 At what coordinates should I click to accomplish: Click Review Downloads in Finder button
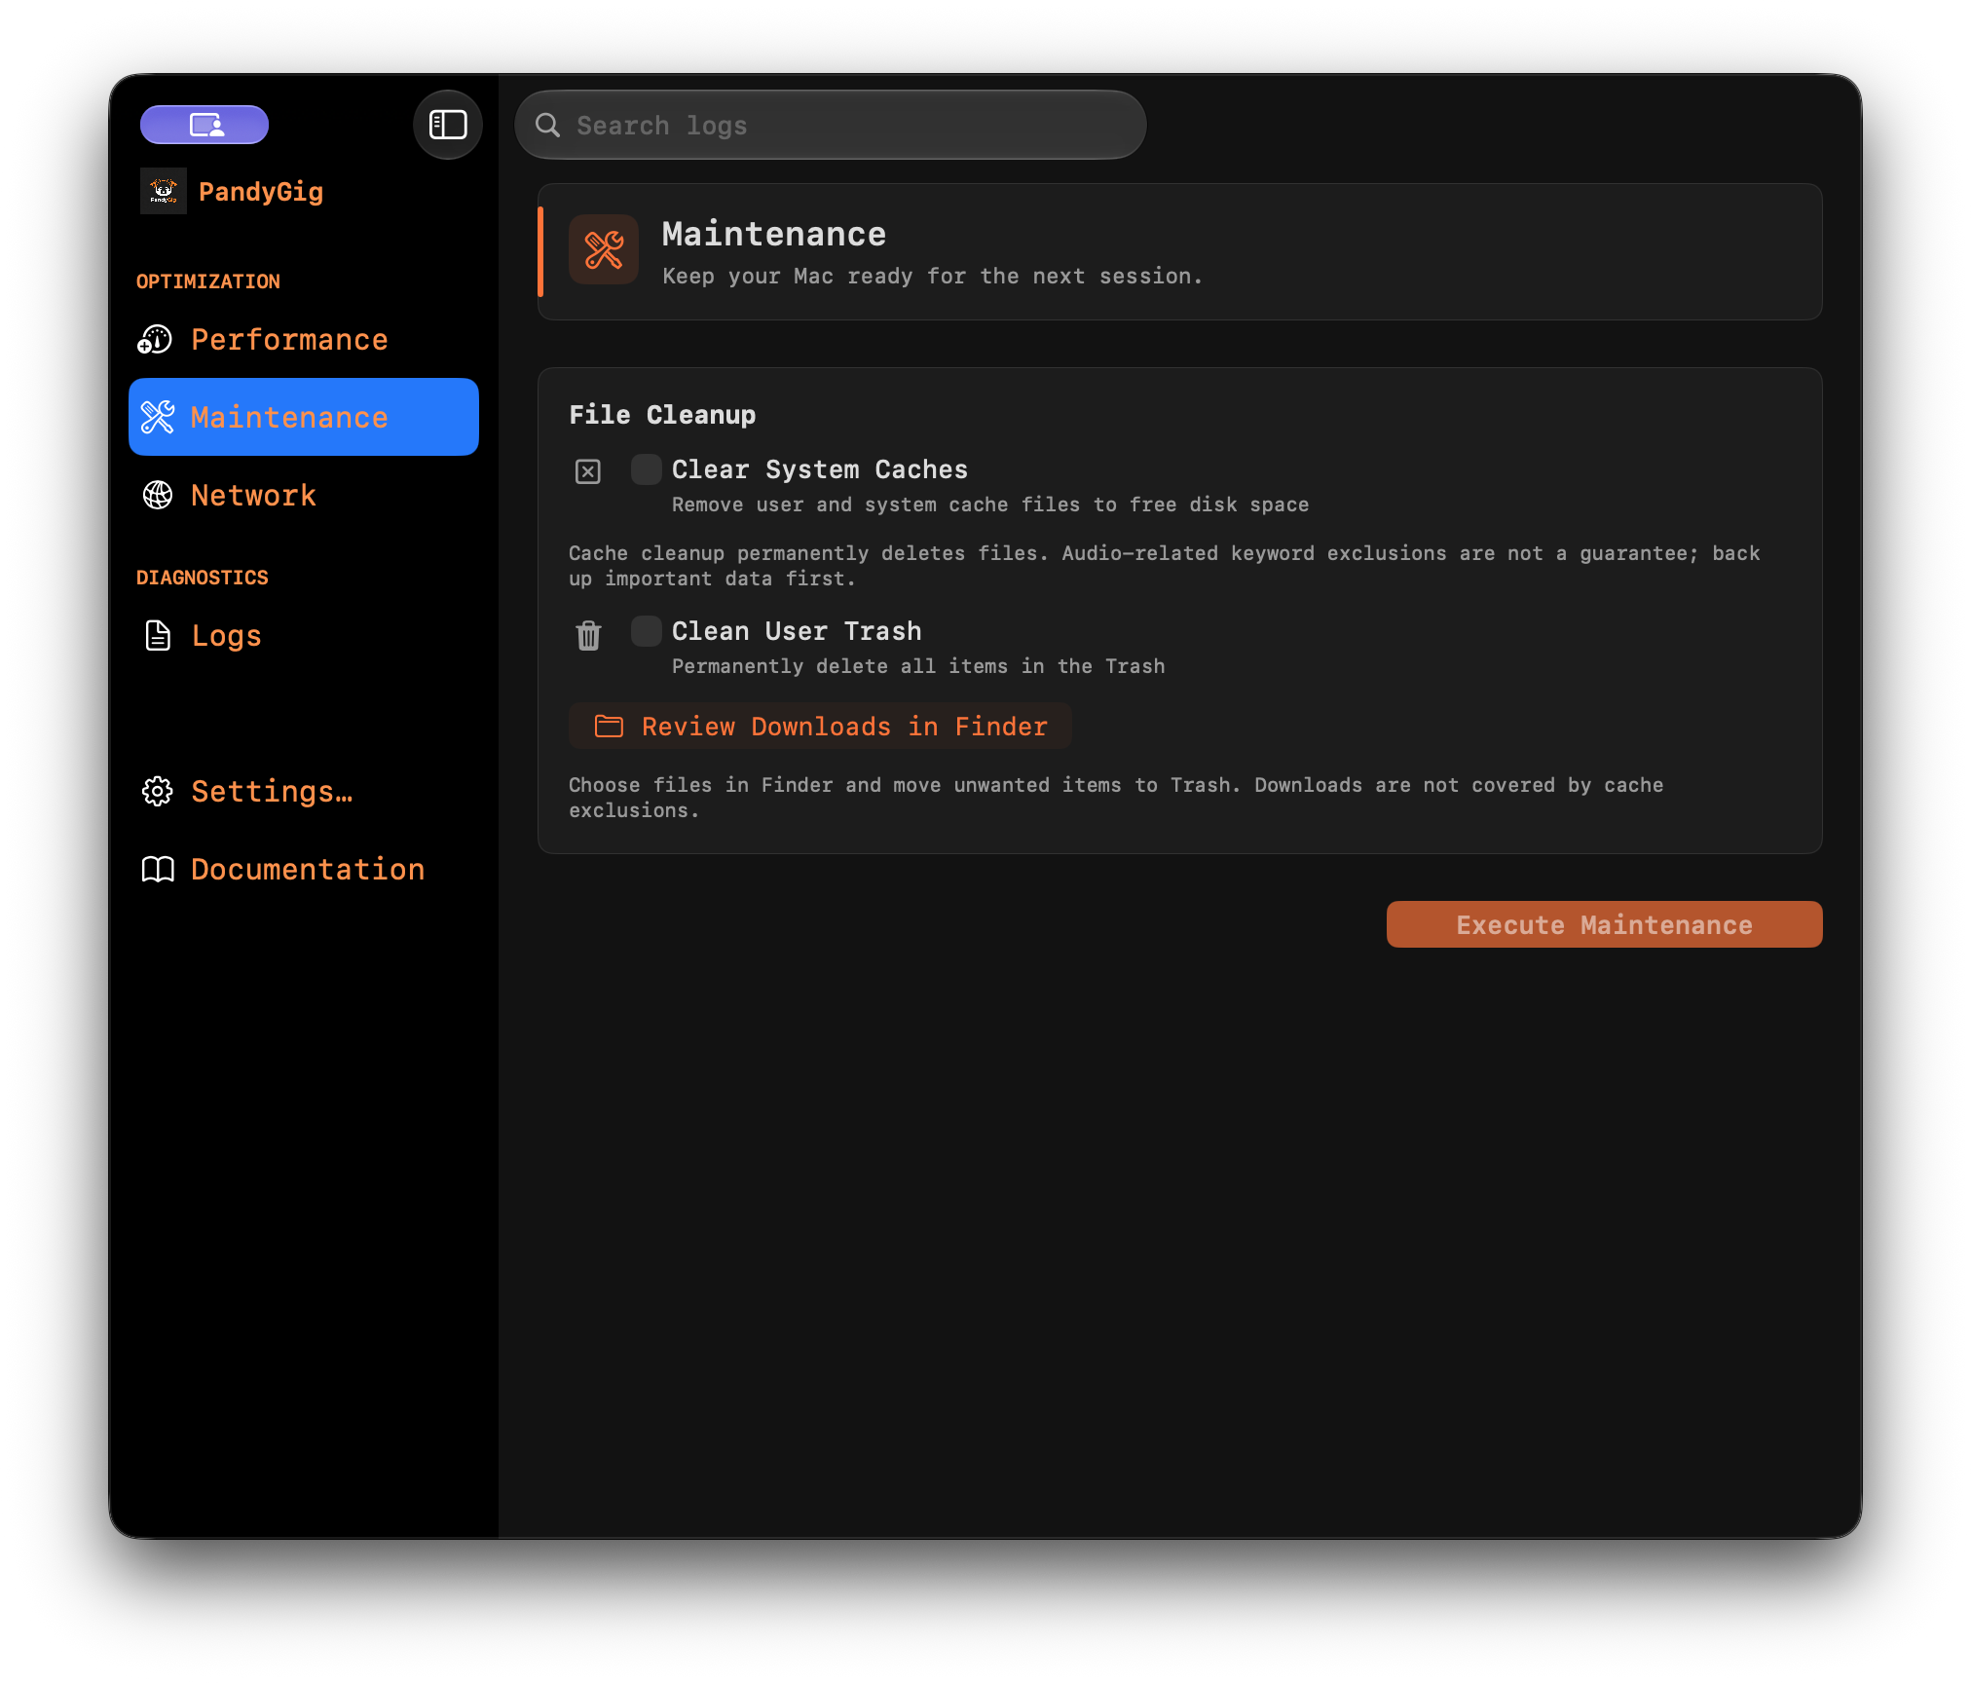coord(820,726)
